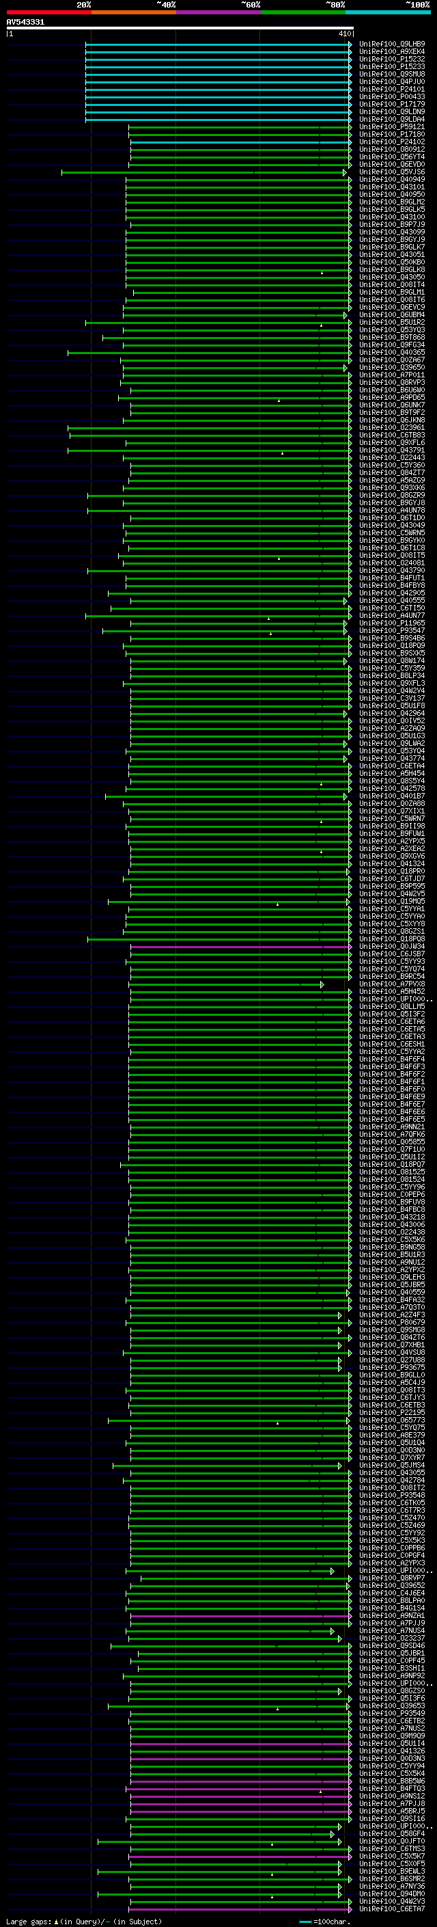Click UniRef100_Q40949 label
This screenshot has width=437, height=1927.
(x=391, y=180)
